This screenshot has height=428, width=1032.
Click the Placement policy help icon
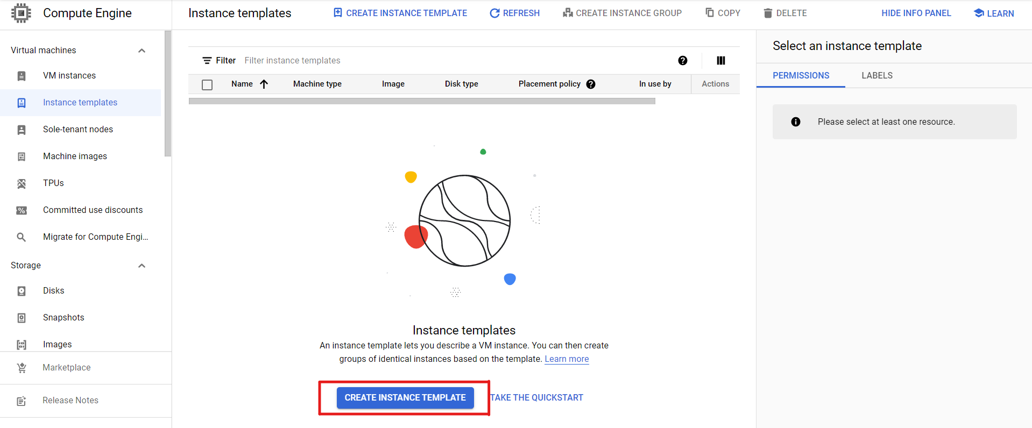pyautogui.click(x=591, y=84)
